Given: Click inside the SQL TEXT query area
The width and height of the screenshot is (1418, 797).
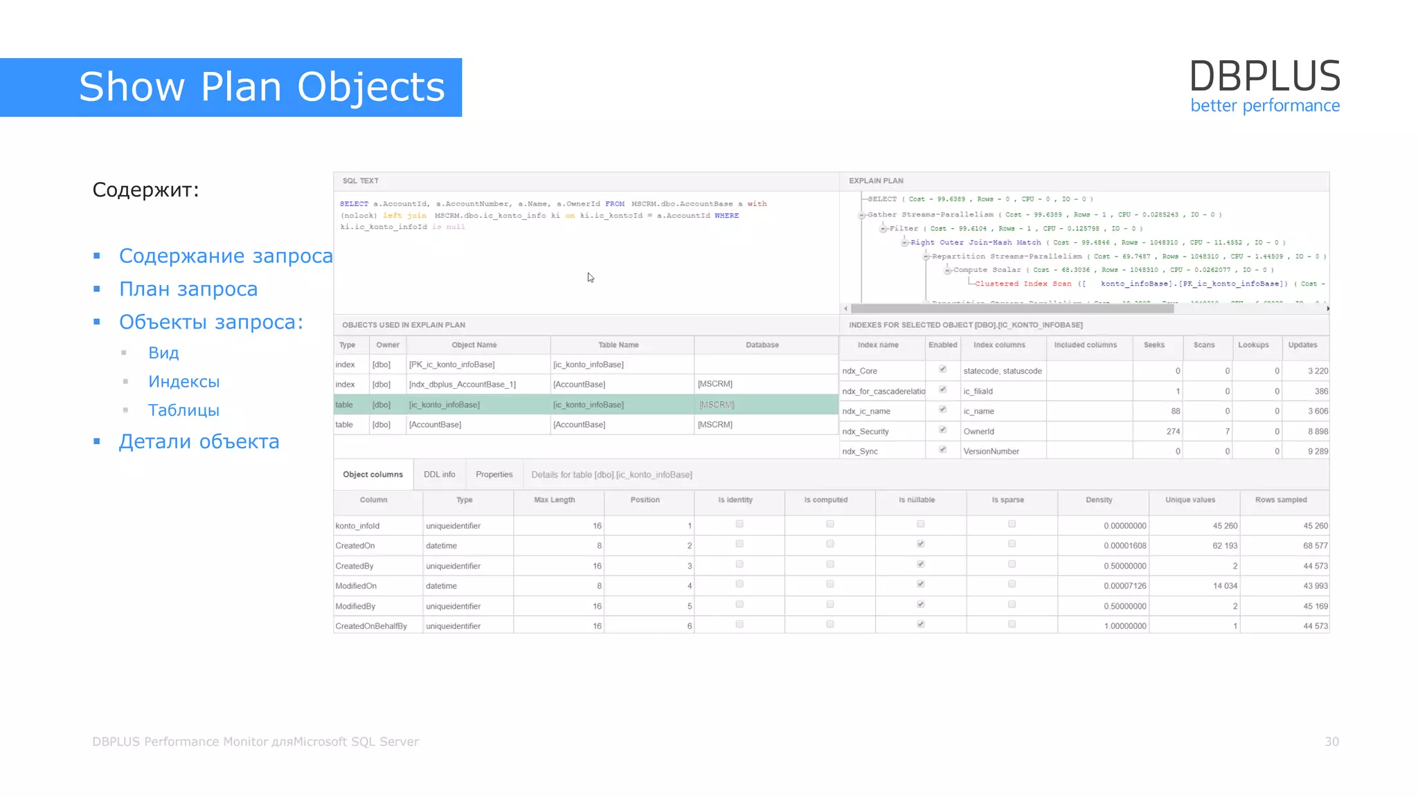Looking at the screenshot, I should (x=586, y=253).
